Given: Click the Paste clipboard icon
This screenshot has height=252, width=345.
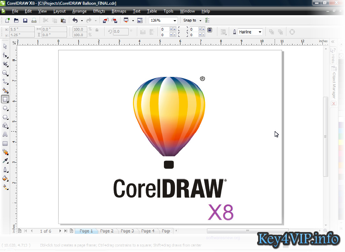Looking at the screenshot, I should click(x=63, y=21).
